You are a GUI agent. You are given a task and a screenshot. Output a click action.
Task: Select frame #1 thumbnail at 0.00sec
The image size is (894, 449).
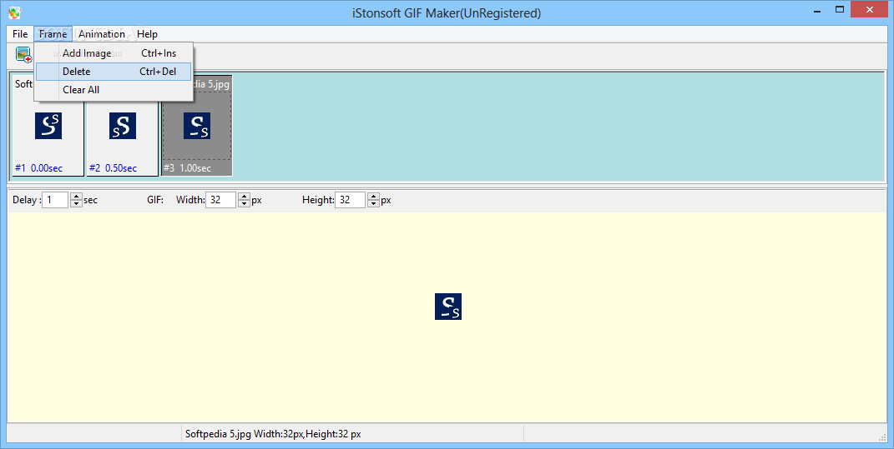(48, 126)
